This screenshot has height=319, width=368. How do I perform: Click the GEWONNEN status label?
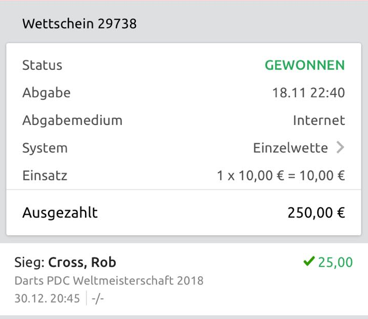304,65
